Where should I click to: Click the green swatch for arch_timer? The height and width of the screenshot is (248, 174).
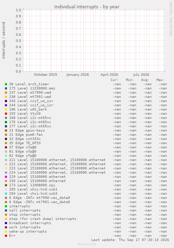point(6,84)
